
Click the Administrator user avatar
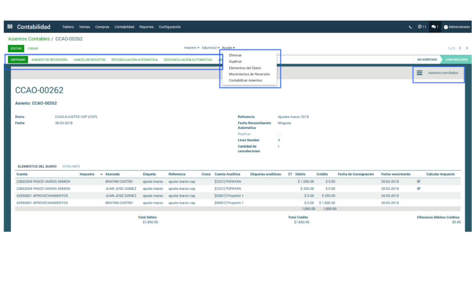point(446,27)
